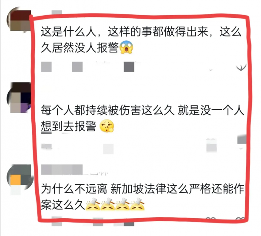The image size is (261, 236).
Task: Open the blurred username above the first comment
Action: (x=57, y=13)
